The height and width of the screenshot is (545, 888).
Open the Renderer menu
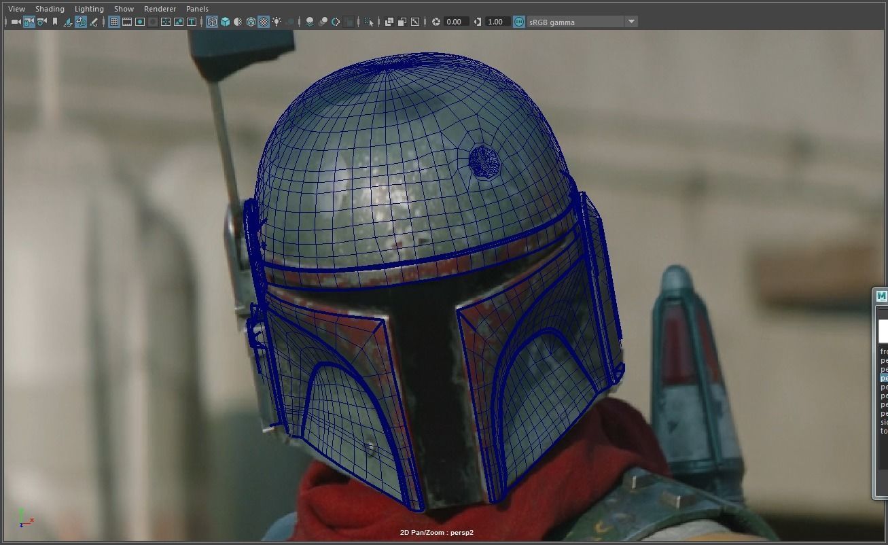[x=160, y=9]
